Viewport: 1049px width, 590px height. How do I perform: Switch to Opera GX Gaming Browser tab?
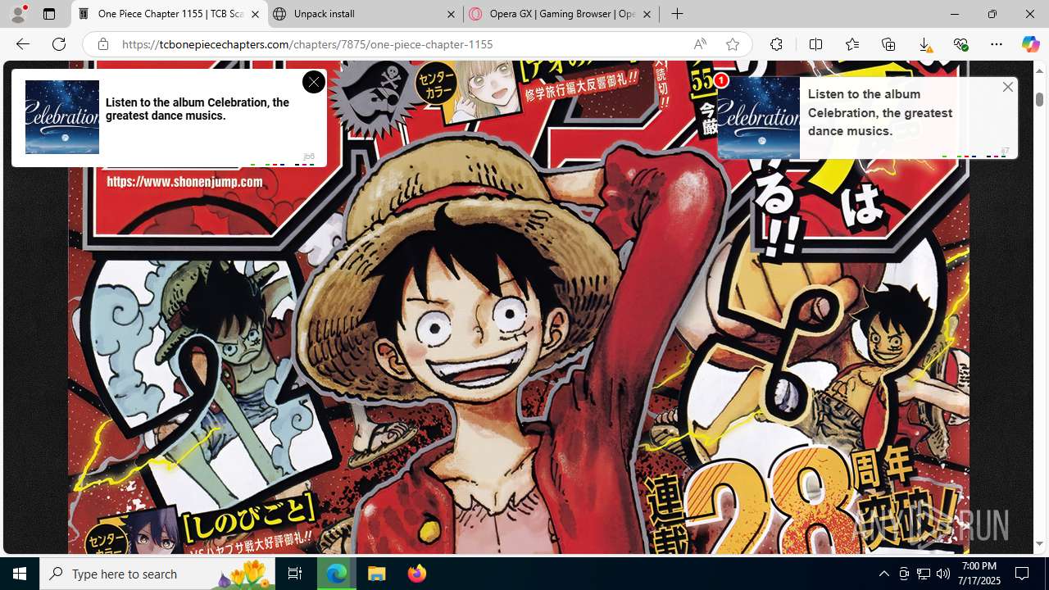[x=561, y=14]
